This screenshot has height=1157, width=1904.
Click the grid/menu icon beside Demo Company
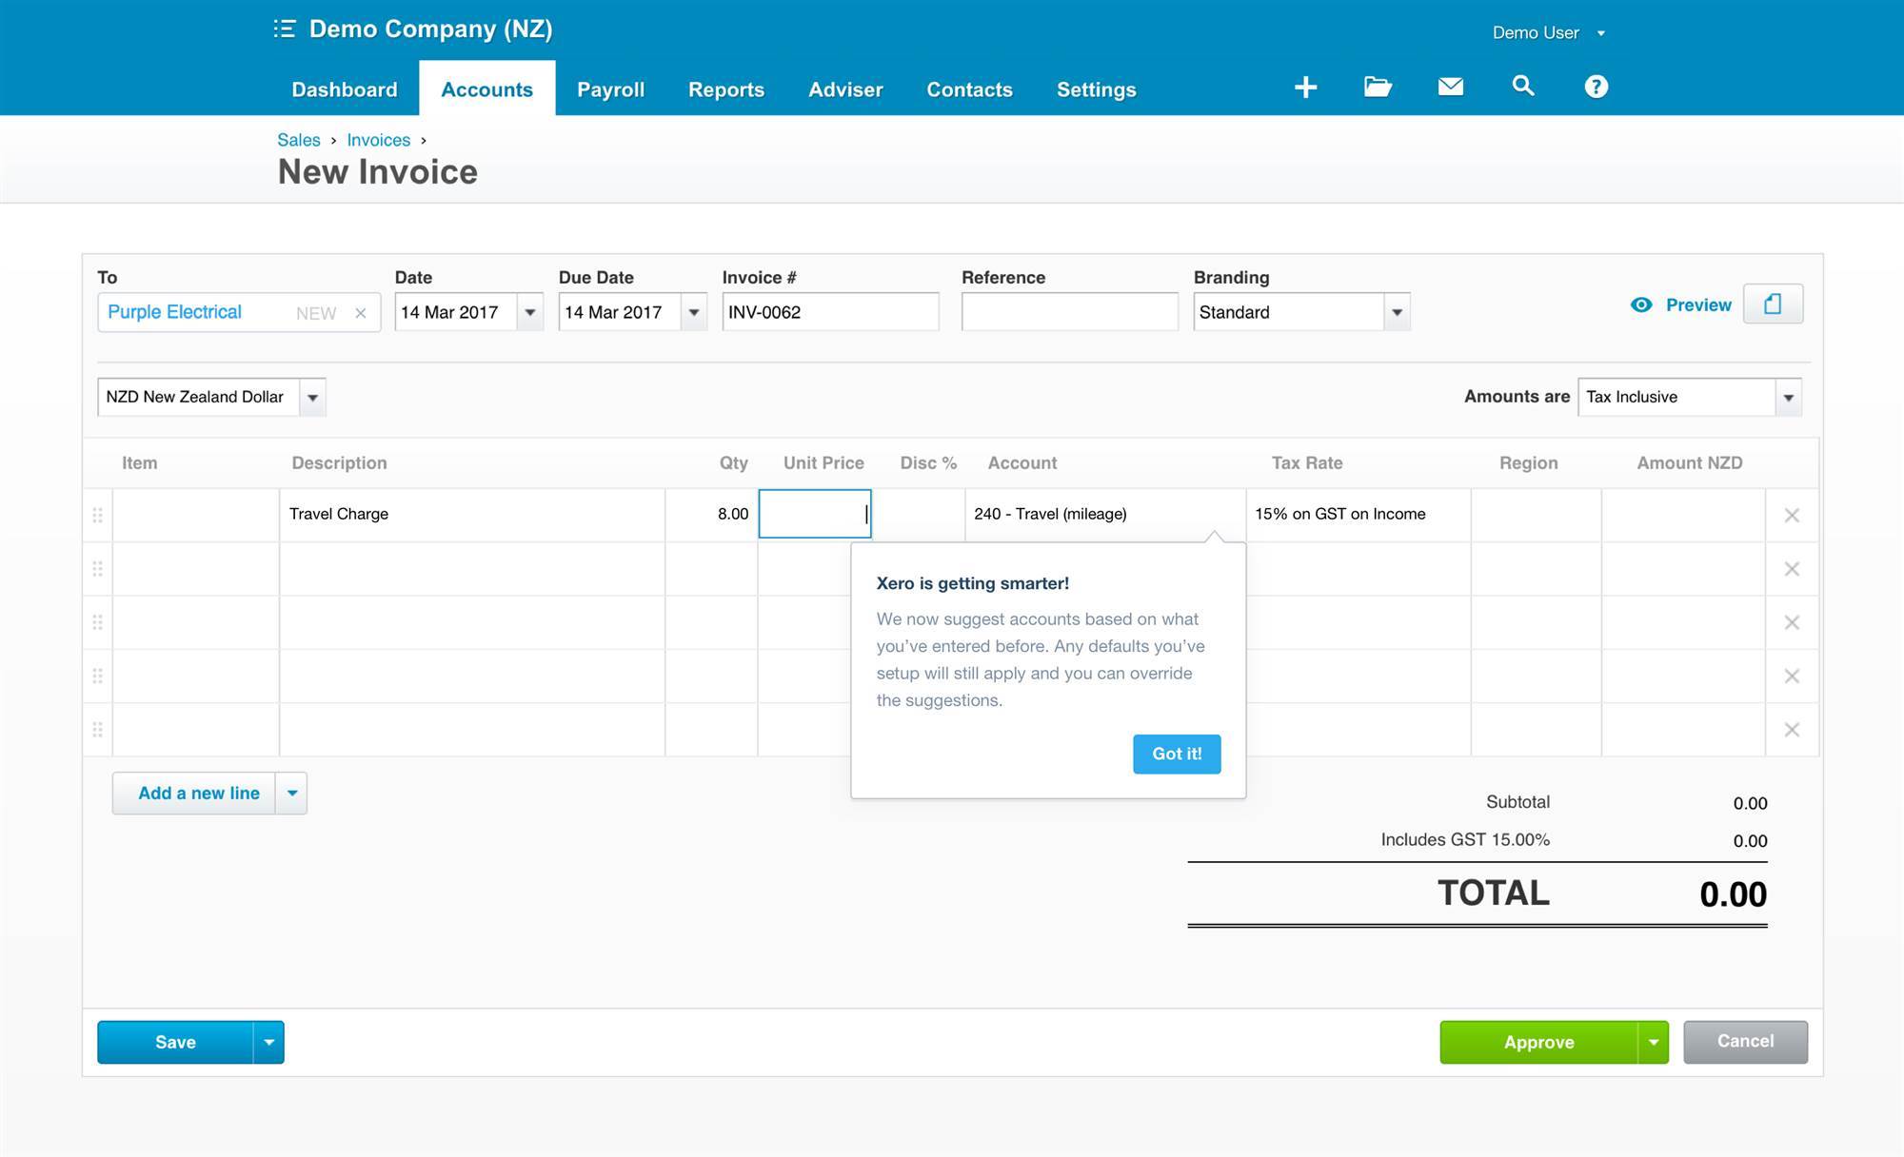pyautogui.click(x=287, y=29)
